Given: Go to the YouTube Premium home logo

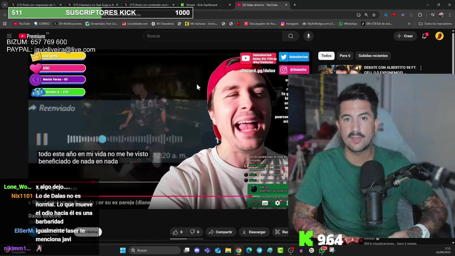Looking at the screenshot, I should click(32, 36).
